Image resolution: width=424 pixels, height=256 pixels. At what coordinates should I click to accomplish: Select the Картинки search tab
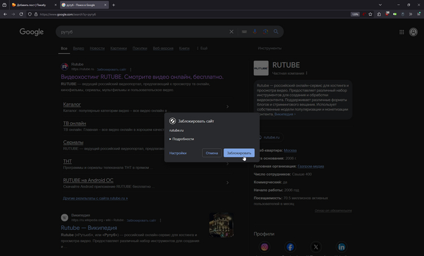coord(119,48)
